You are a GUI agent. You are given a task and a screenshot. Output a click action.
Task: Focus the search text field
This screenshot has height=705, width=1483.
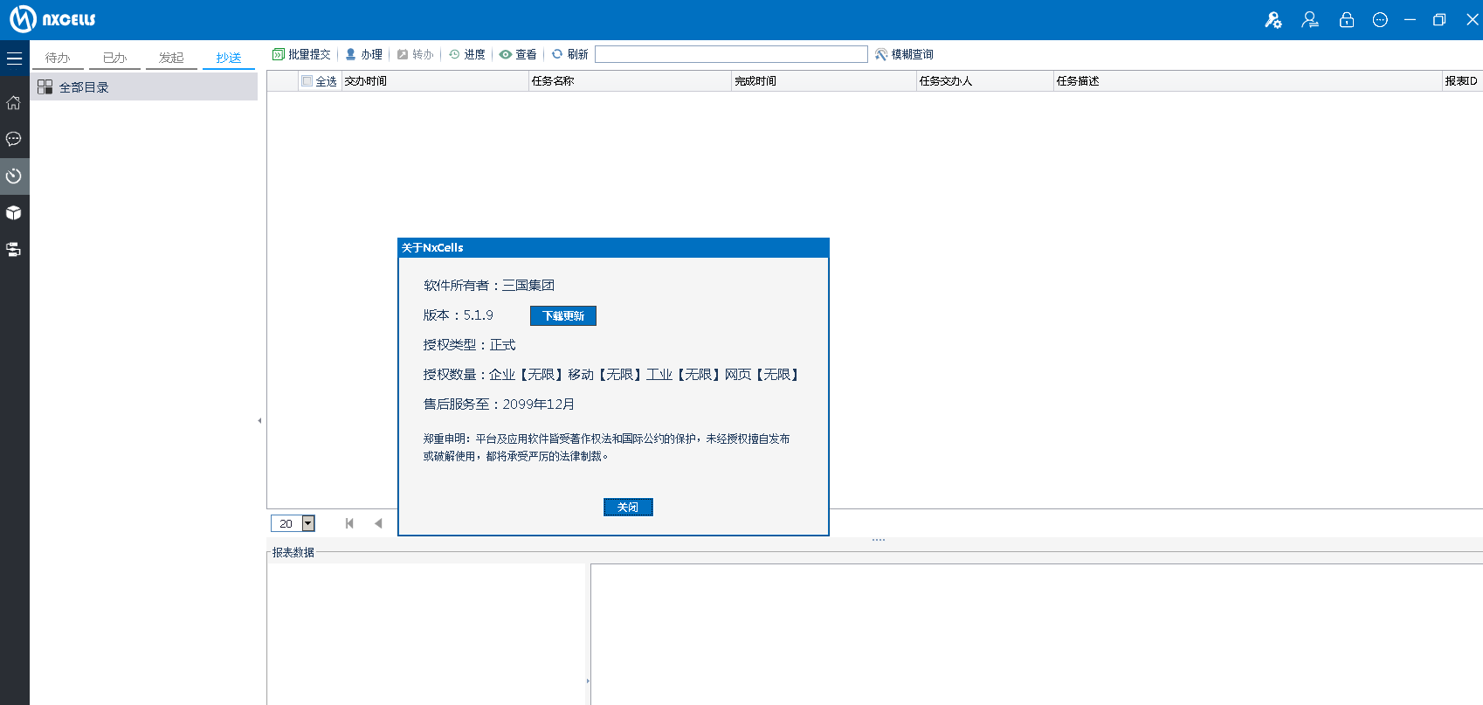(x=731, y=54)
